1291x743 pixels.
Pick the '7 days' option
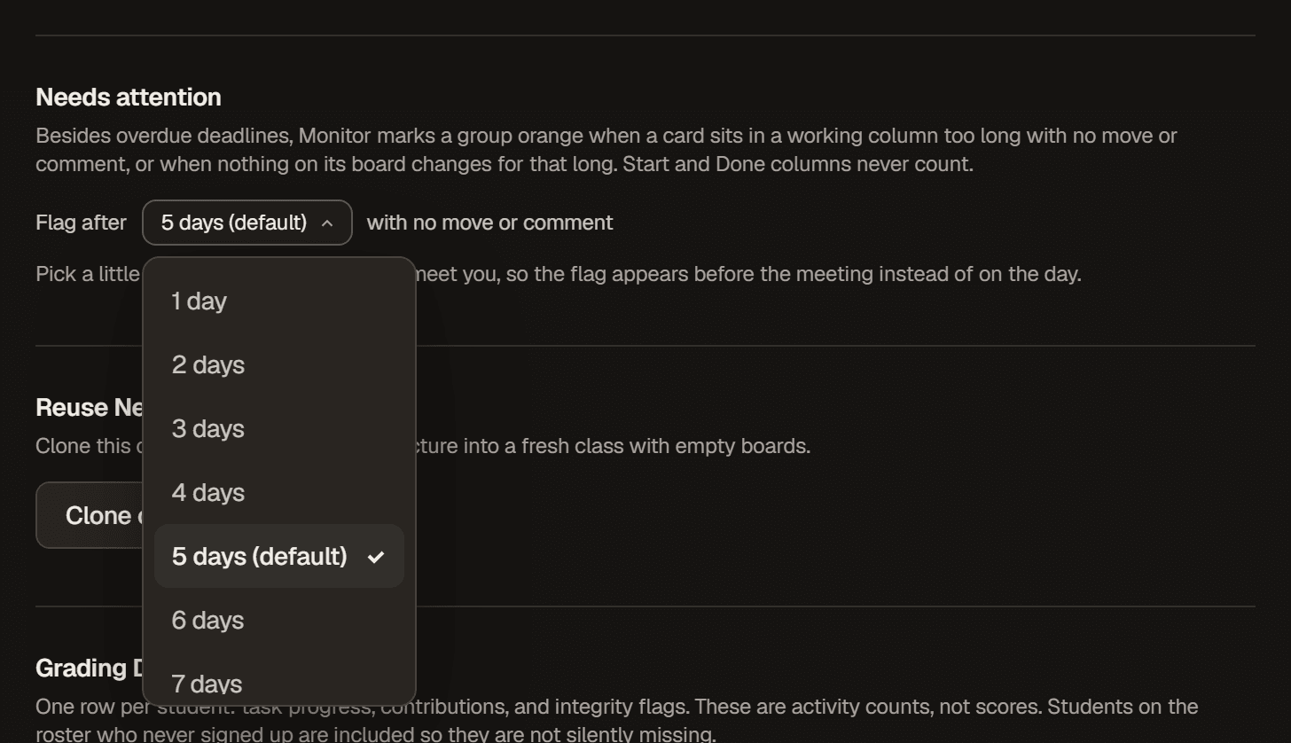point(279,680)
